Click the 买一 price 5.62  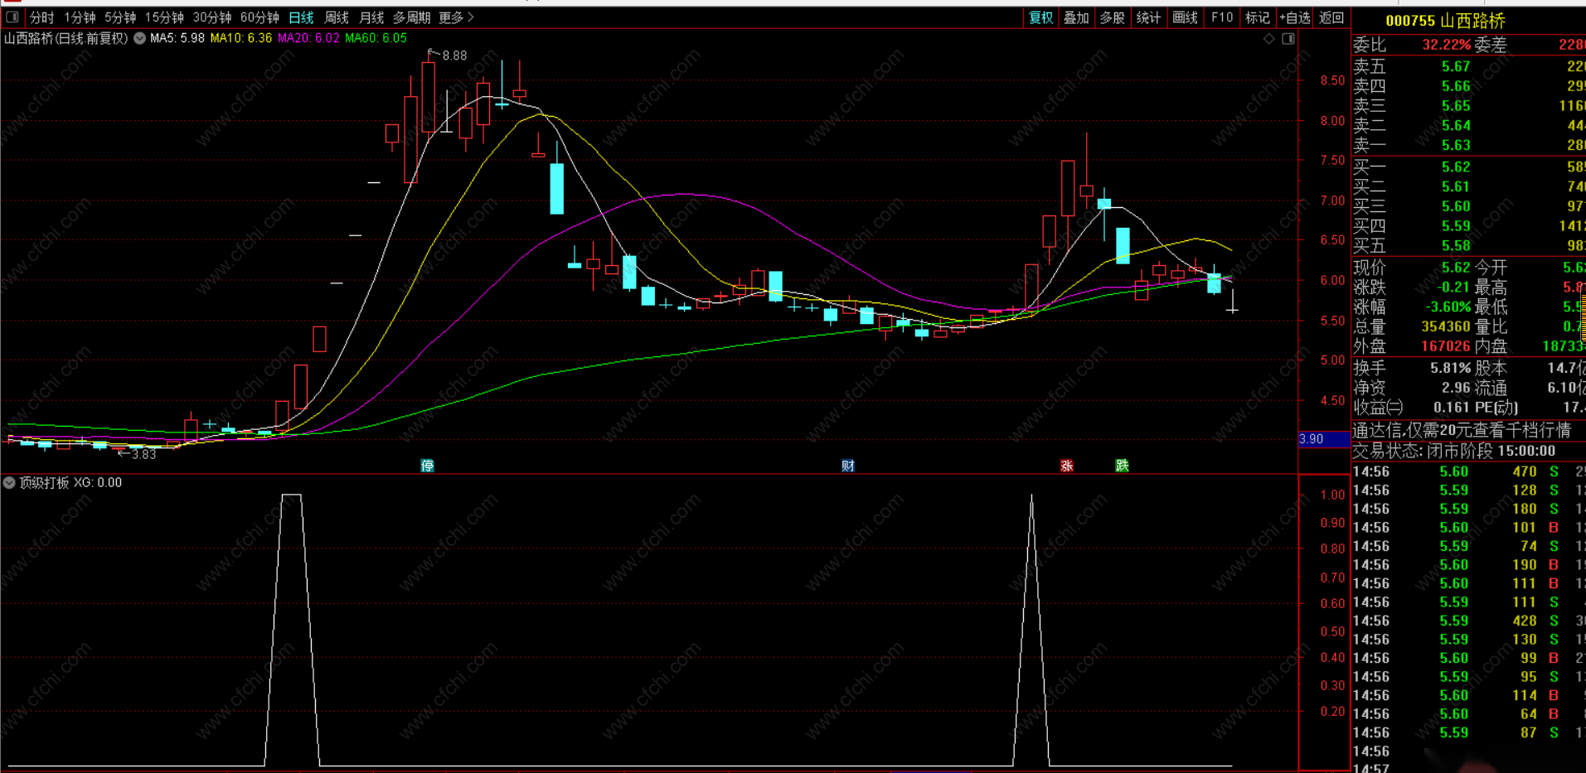[x=1456, y=167]
